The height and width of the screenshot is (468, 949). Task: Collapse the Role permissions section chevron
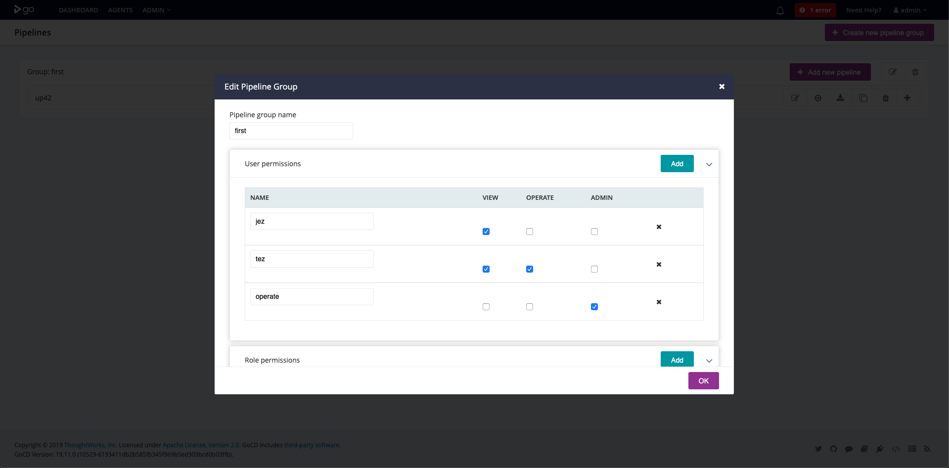(x=709, y=361)
